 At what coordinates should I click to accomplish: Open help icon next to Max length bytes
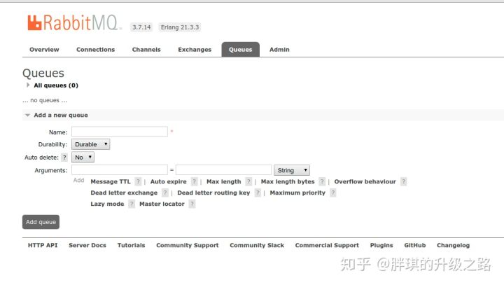pos(322,181)
